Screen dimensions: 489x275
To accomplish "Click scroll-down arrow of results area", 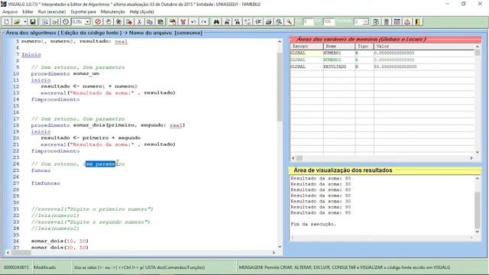I will (477, 231).
